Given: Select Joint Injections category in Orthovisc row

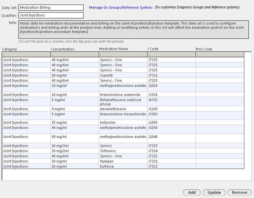Looking at the screenshot, I should tap(26, 151).
